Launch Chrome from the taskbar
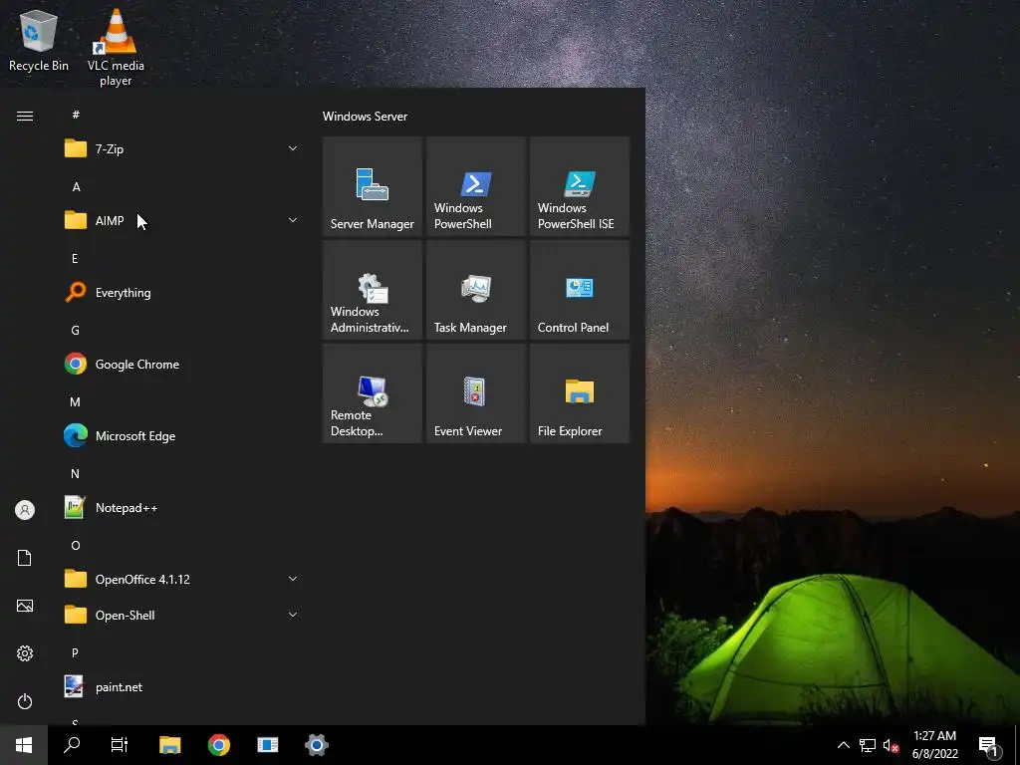The width and height of the screenshot is (1020, 765). (x=218, y=745)
